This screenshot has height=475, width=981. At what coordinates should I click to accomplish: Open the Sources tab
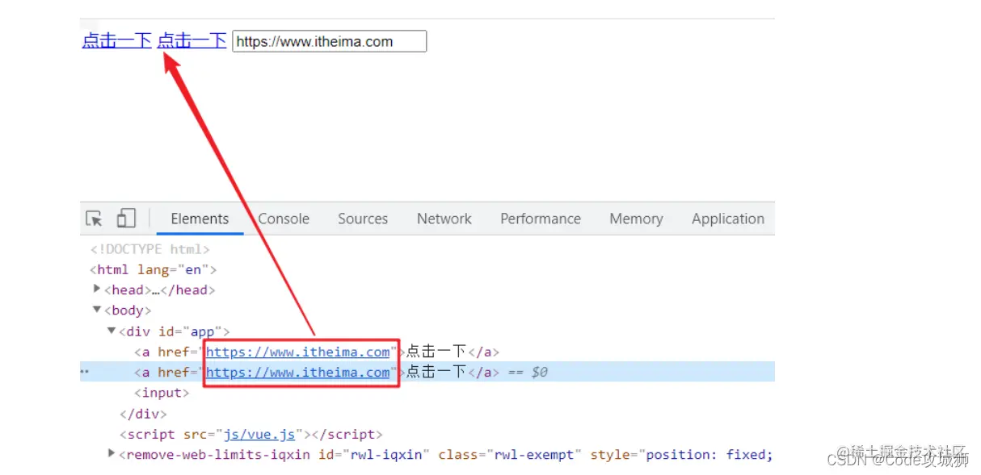[363, 219]
